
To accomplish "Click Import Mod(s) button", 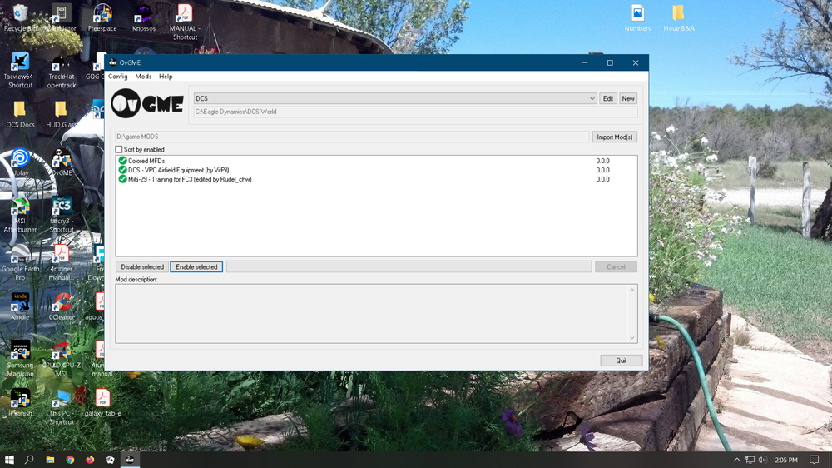I will 615,137.
